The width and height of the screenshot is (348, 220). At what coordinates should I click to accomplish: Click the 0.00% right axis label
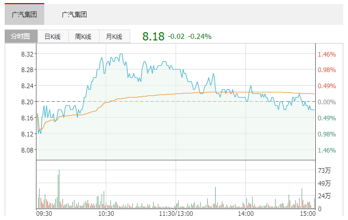327,102
